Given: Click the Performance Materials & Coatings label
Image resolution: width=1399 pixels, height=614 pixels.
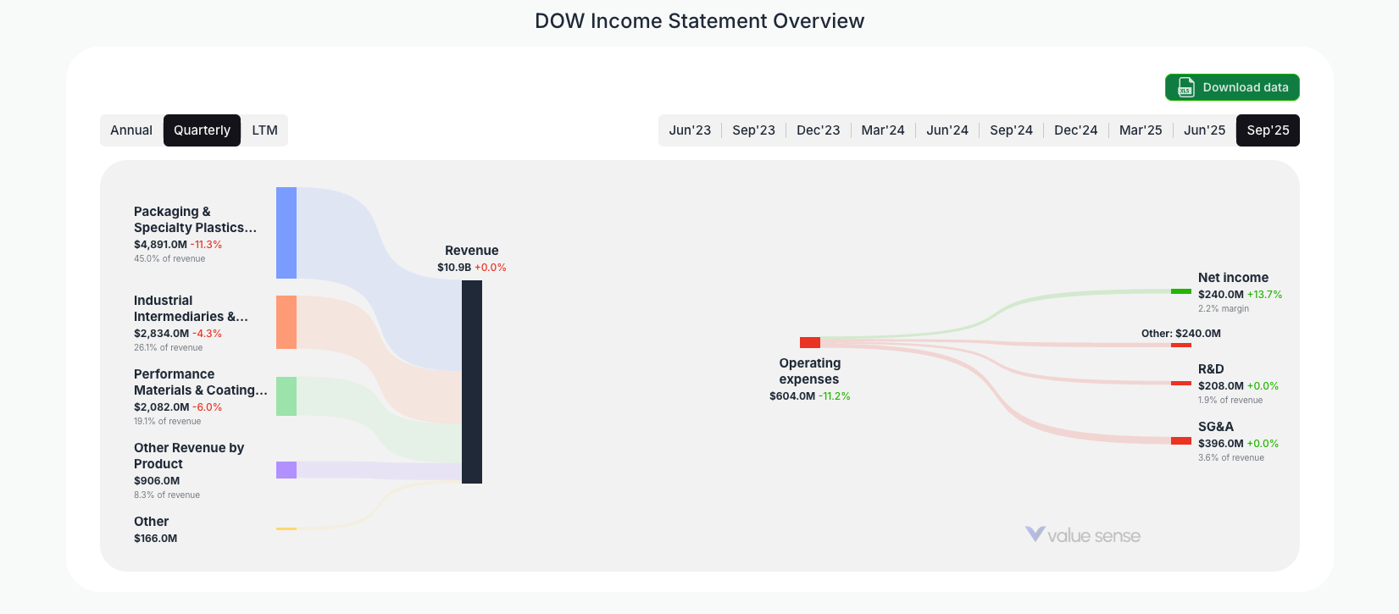Looking at the screenshot, I should pyautogui.click(x=201, y=382).
